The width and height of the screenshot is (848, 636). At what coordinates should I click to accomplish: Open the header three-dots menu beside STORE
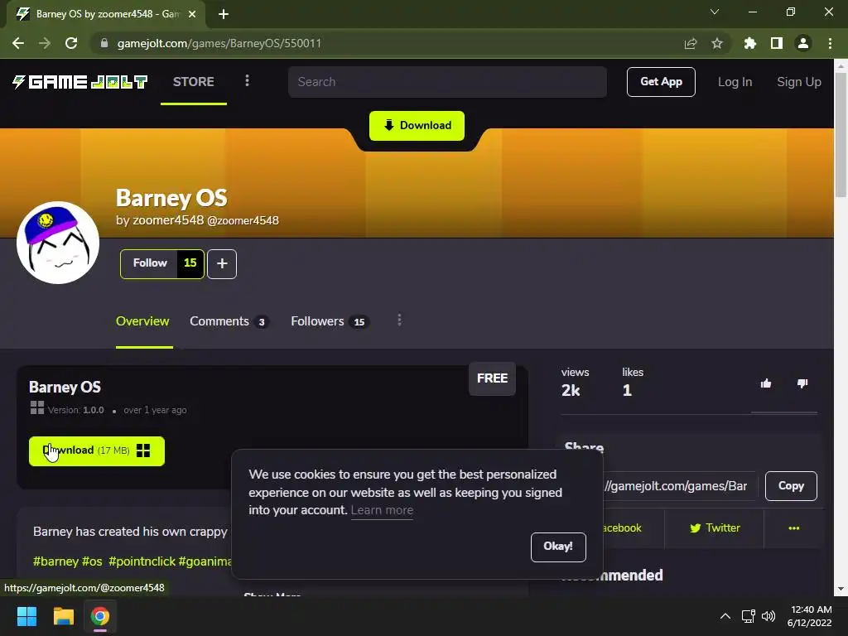click(x=247, y=81)
